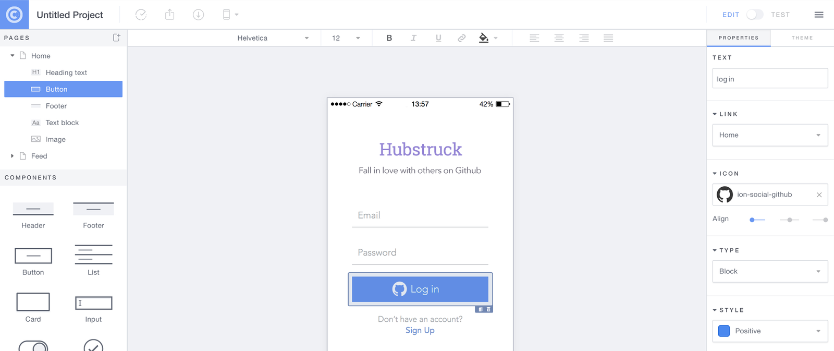Open the hamburger menu at the top right

[x=819, y=15]
